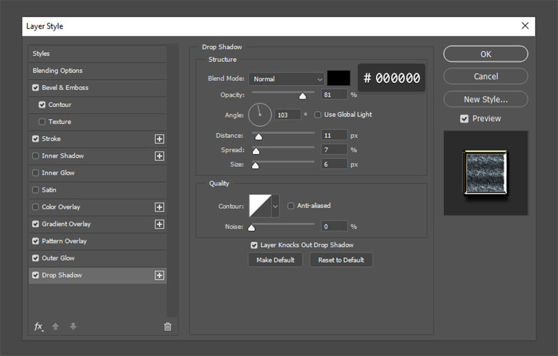558x356 pixels.
Task: Add another Drop Shadow with plus icon
Action: 159,275
